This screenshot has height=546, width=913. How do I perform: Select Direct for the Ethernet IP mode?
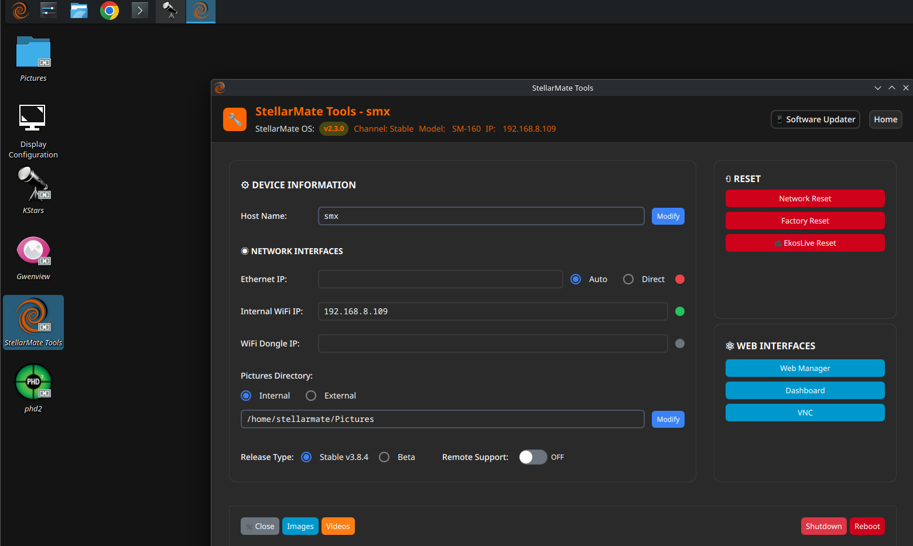pos(628,279)
